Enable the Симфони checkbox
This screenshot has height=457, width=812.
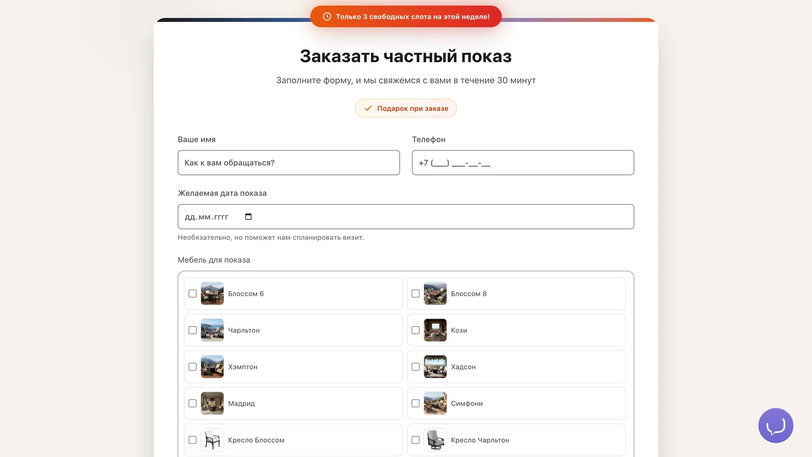click(x=415, y=403)
